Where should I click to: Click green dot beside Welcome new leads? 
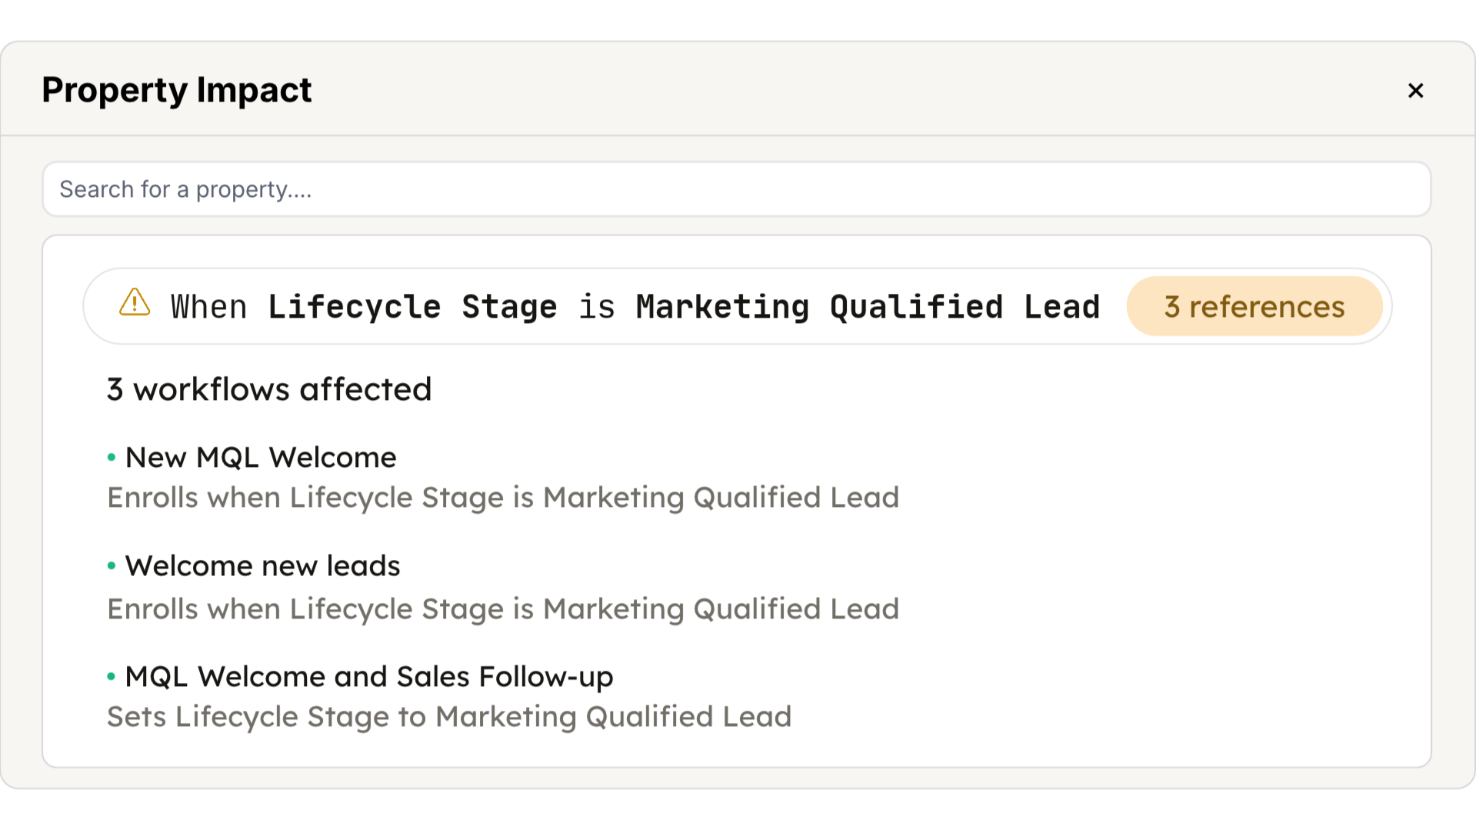point(112,566)
